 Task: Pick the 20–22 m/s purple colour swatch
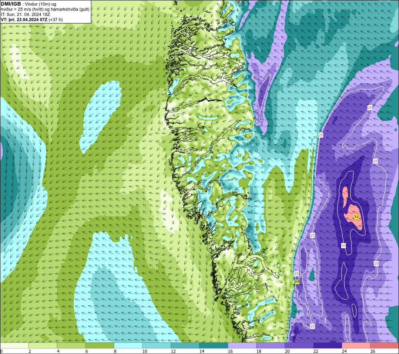point(299,345)
